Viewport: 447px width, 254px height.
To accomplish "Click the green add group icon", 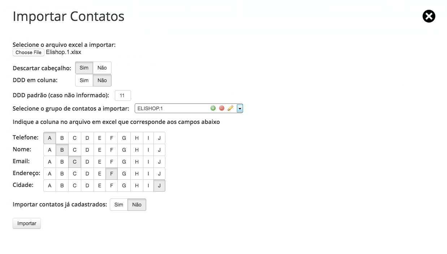I will (x=213, y=108).
